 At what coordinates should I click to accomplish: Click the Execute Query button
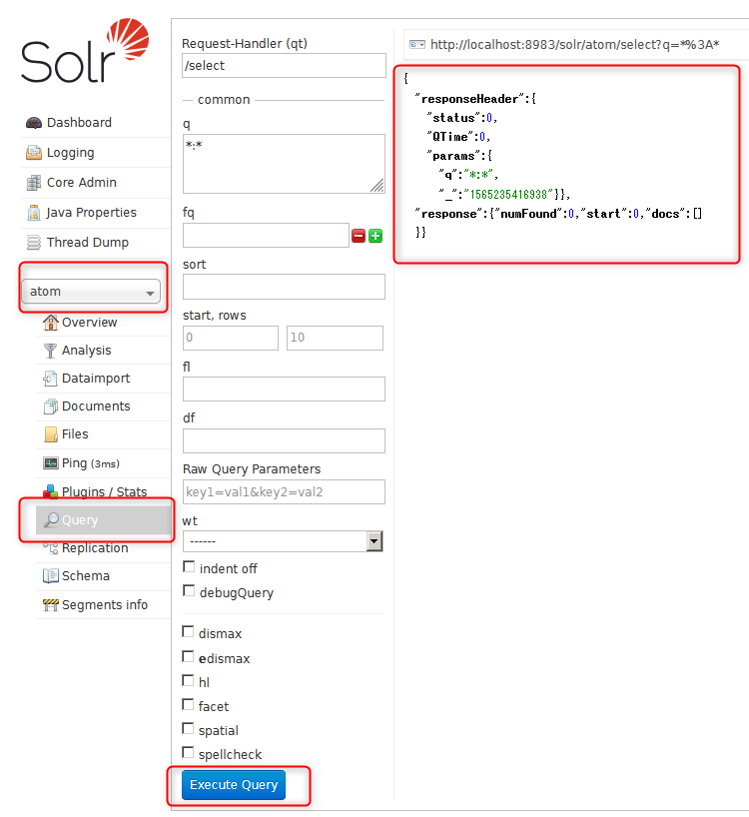[234, 785]
